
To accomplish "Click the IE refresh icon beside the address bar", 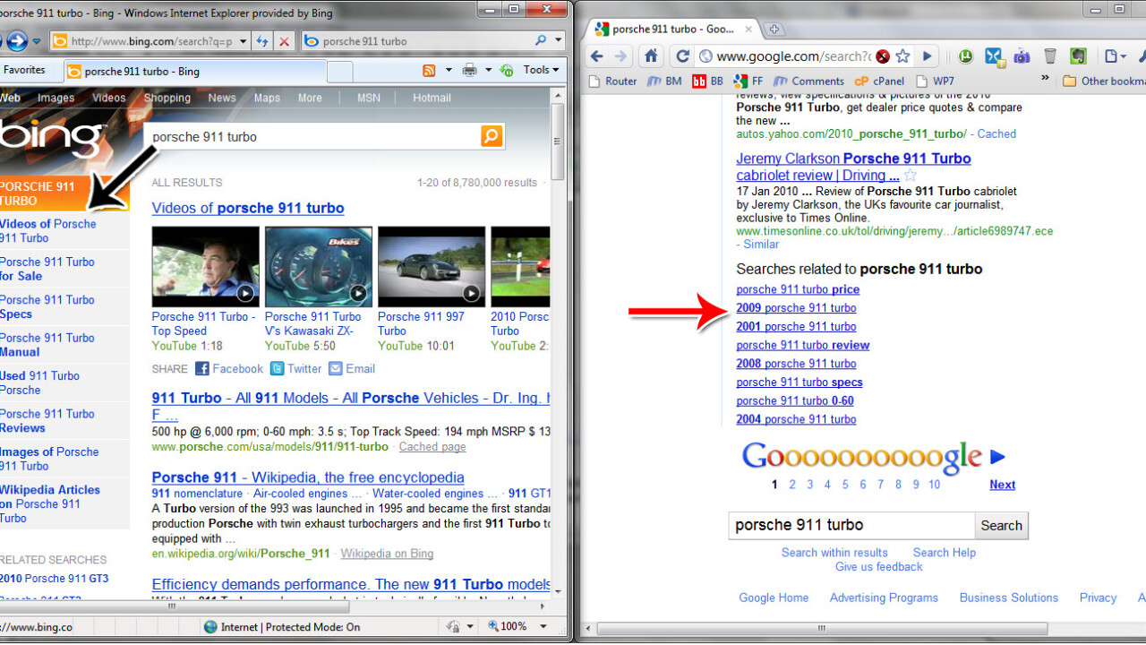I will click(262, 41).
